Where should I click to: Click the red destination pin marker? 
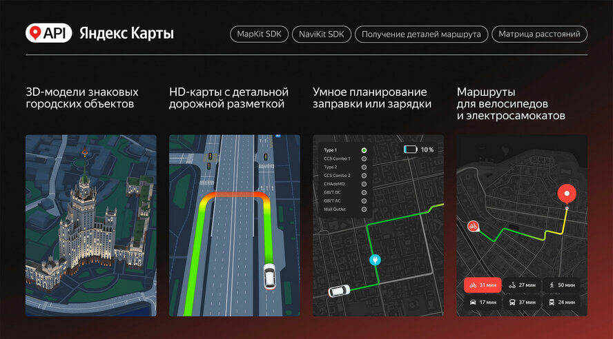[567, 194]
